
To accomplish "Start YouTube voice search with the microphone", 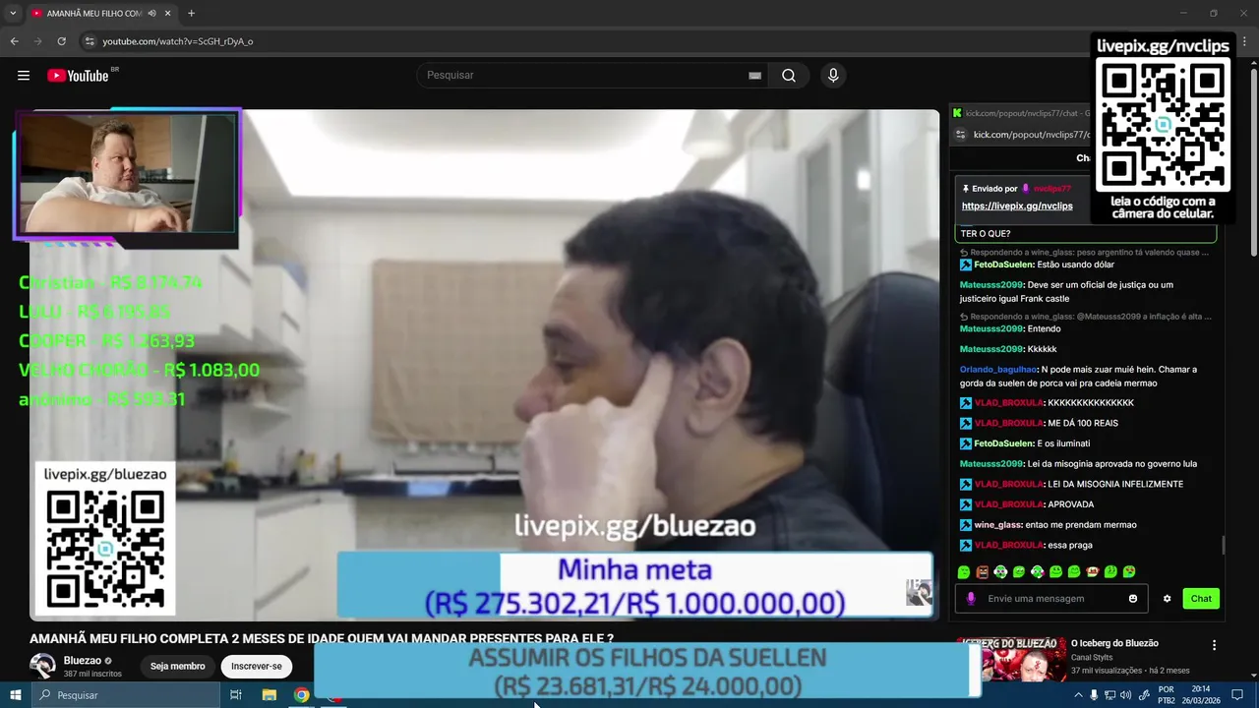I will pyautogui.click(x=833, y=76).
